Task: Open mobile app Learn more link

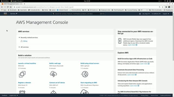Action: (132, 45)
